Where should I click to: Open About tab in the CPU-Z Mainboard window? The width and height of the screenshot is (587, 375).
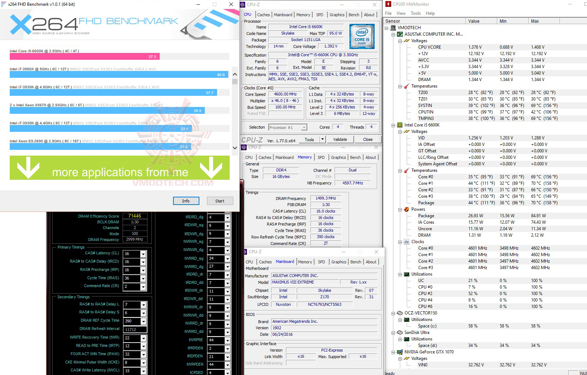(371, 262)
